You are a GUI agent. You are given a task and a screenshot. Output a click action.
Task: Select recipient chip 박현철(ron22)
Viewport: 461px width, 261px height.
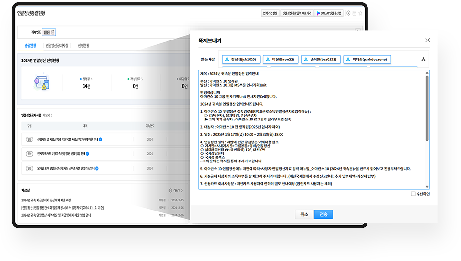tap(281, 59)
